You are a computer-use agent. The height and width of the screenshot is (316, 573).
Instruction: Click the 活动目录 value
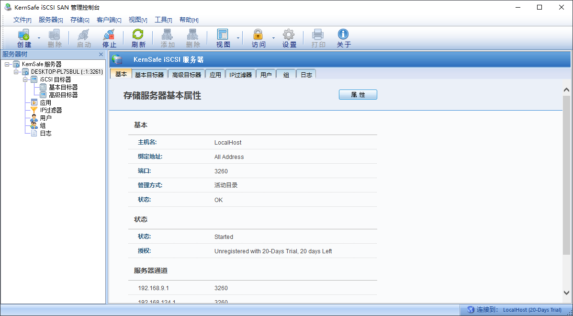click(x=226, y=185)
